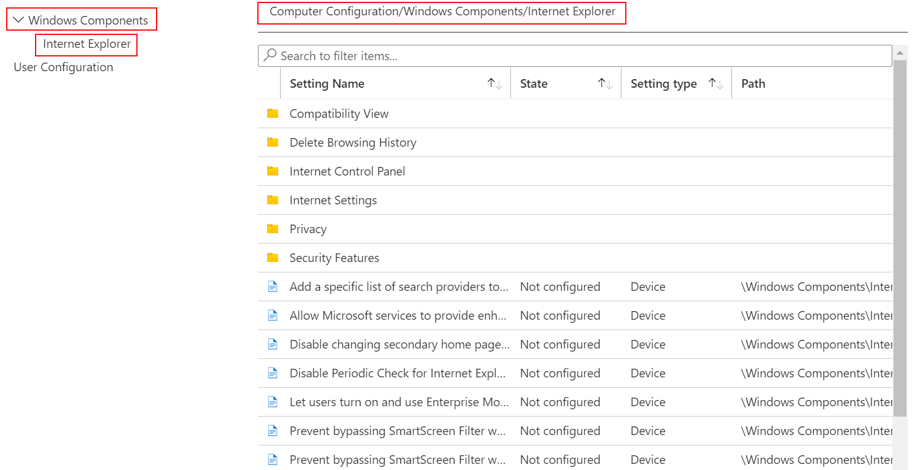This screenshot has width=912, height=470.
Task: Click the Computer Configuration breadcrumb path
Action: 442,12
